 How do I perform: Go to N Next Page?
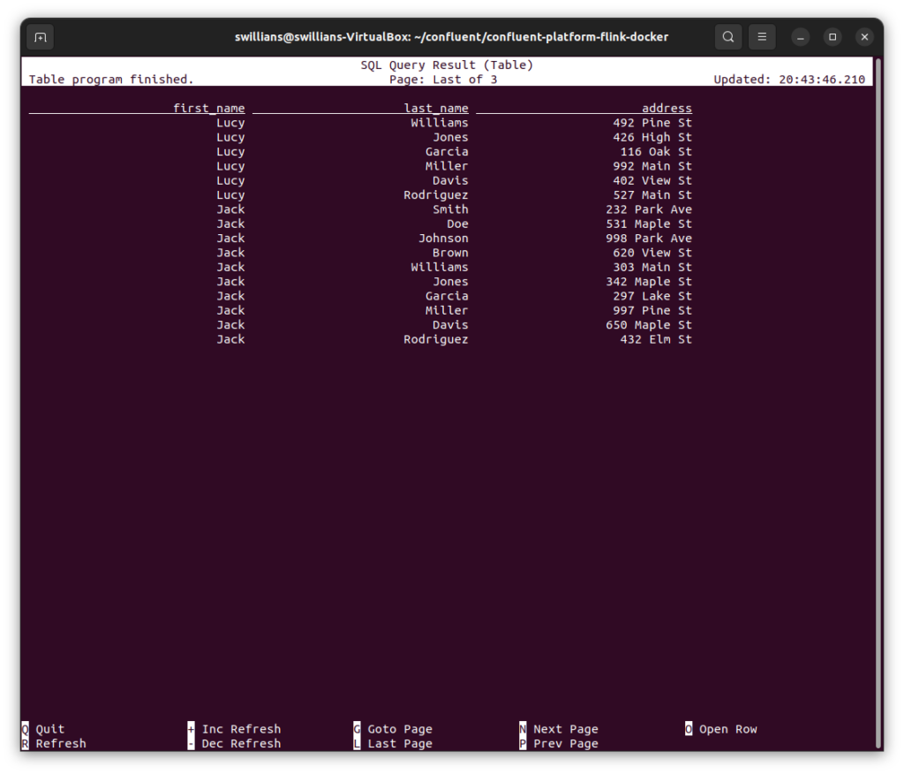pyautogui.click(x=560, y=729)
